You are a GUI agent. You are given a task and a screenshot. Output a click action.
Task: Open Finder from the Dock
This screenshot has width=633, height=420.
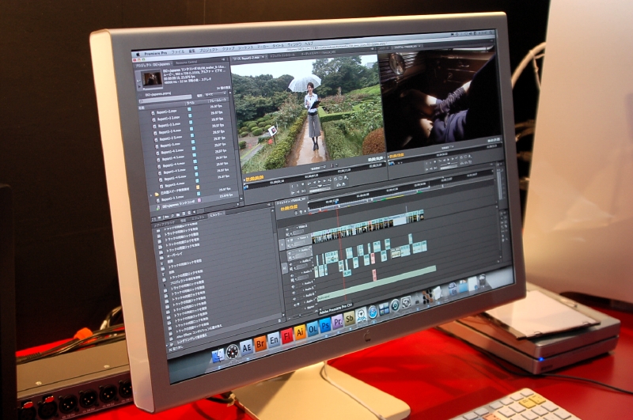[x=218, y=354]
